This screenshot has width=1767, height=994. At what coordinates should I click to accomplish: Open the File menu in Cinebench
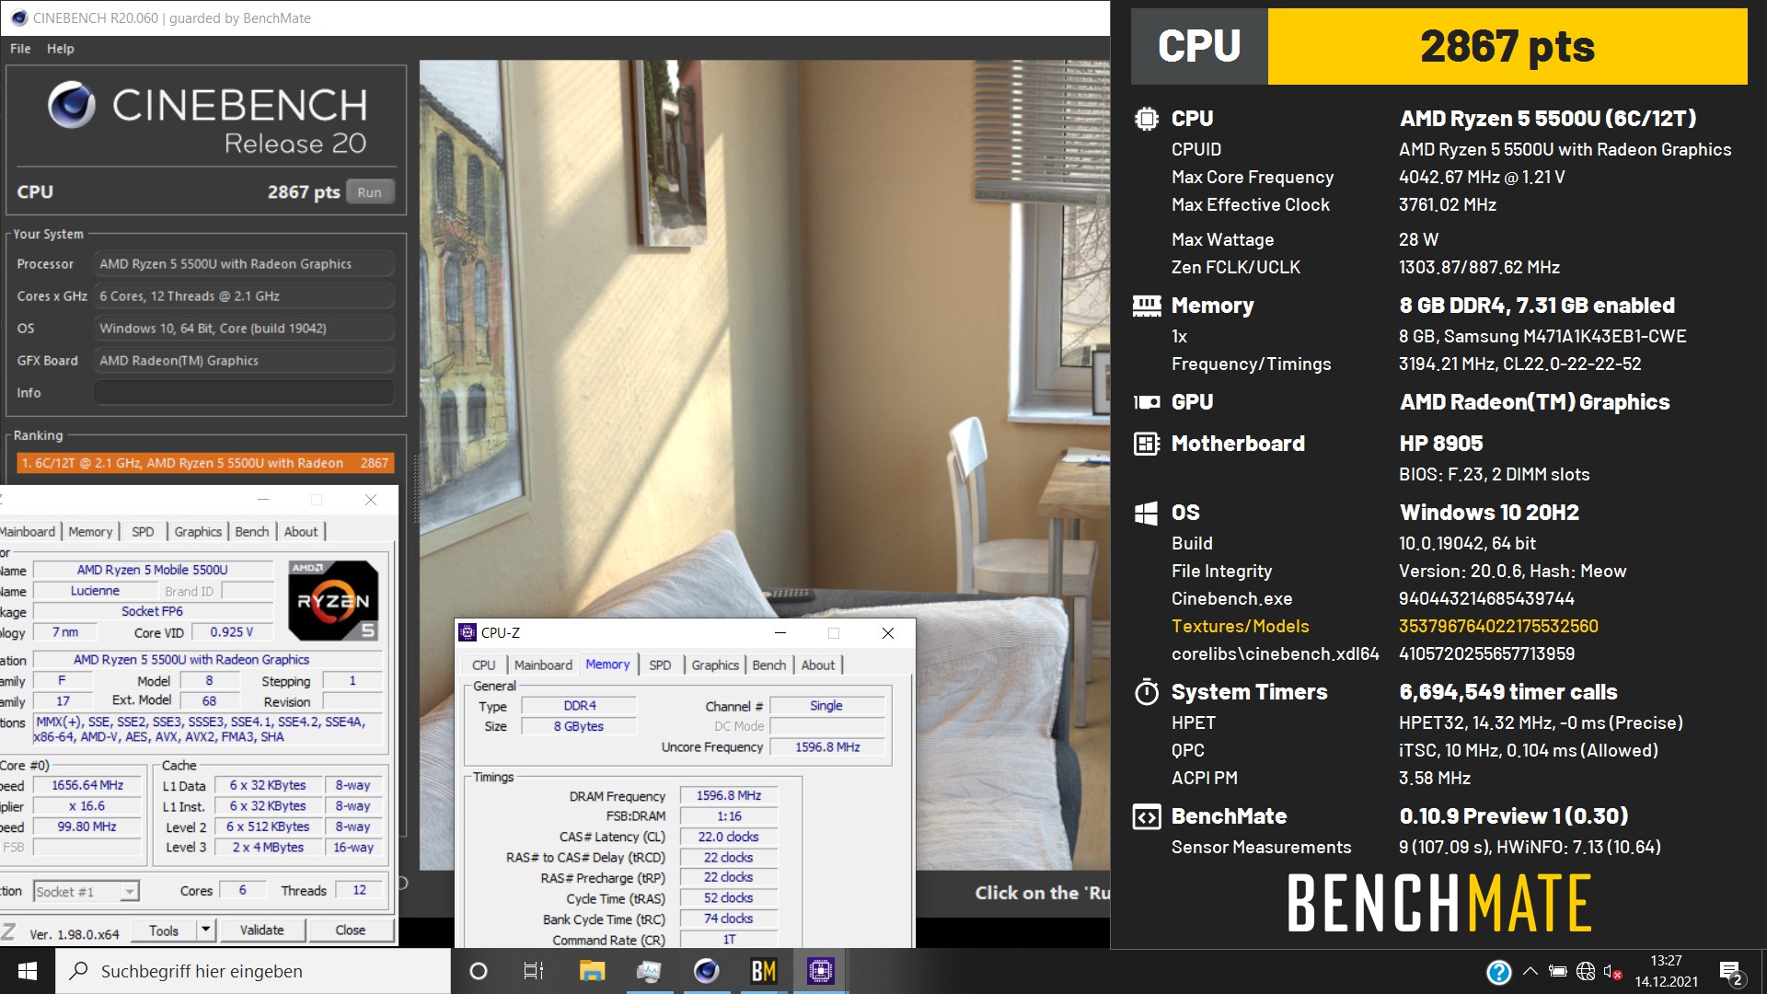point(20,49)
